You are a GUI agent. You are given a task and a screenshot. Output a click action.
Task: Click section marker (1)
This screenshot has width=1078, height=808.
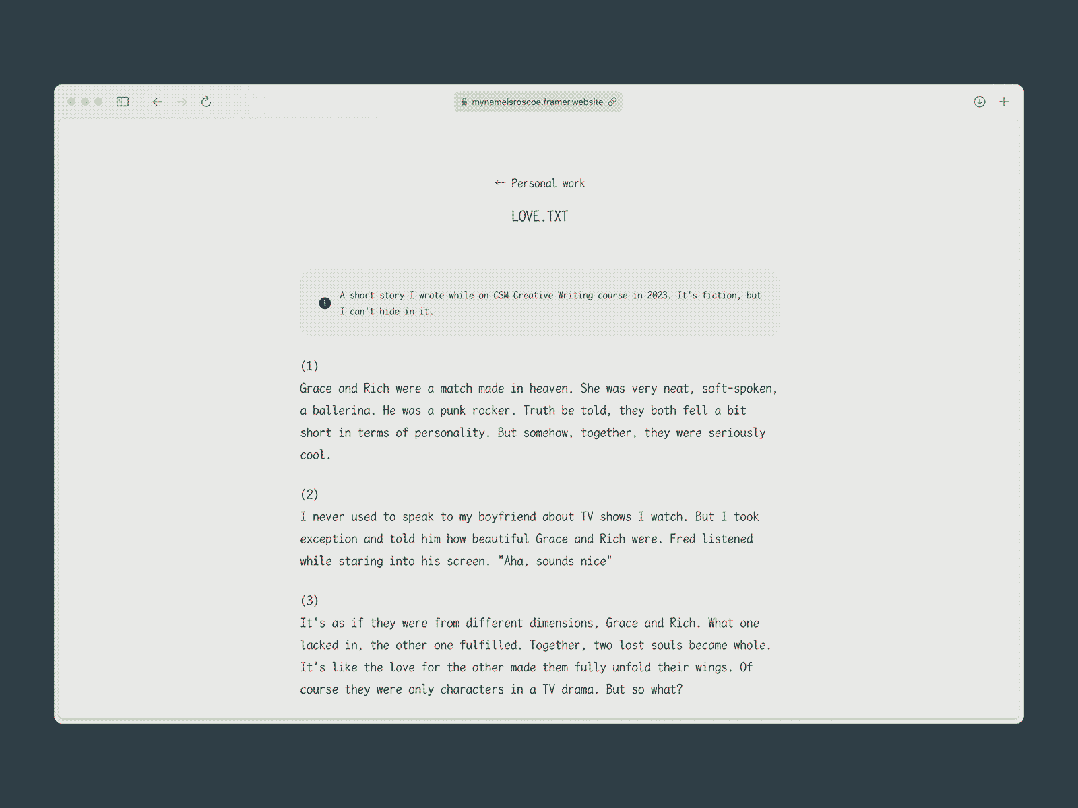[x=309, y=366]
